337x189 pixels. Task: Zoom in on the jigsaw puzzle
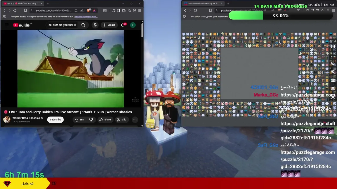click(333, 64)
